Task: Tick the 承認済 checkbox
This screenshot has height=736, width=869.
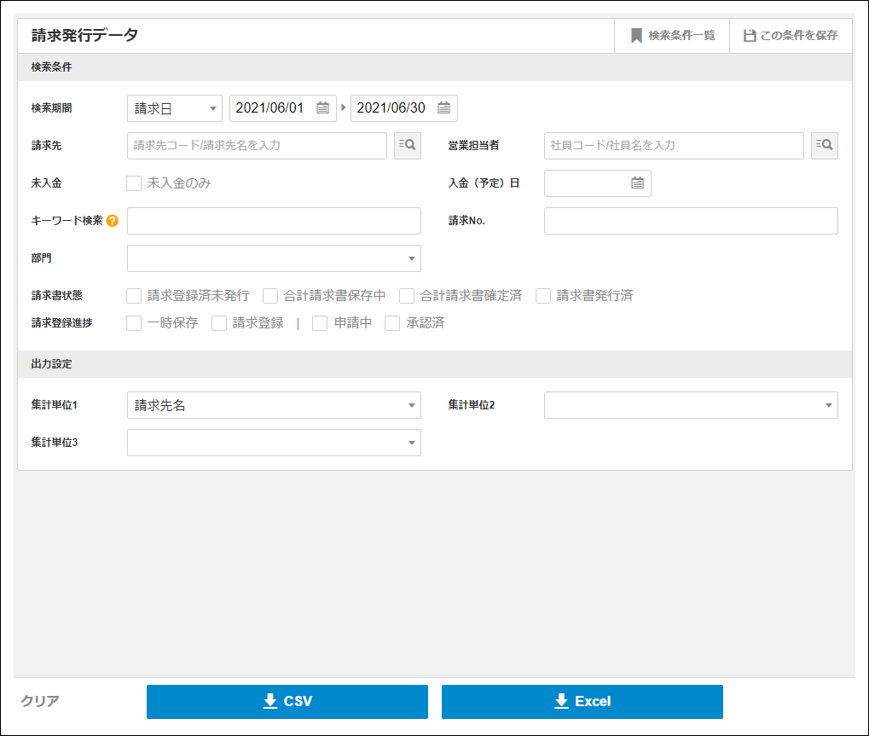Action: [392, 323]
